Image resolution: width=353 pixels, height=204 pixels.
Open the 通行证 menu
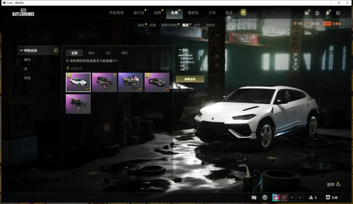tap(139, 13)
